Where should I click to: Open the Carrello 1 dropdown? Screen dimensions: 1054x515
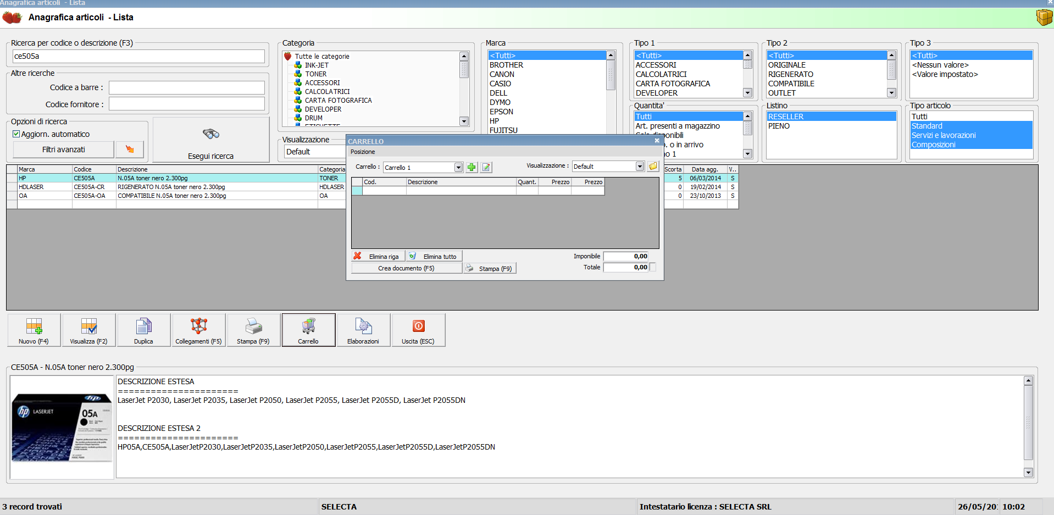point(458,167)
